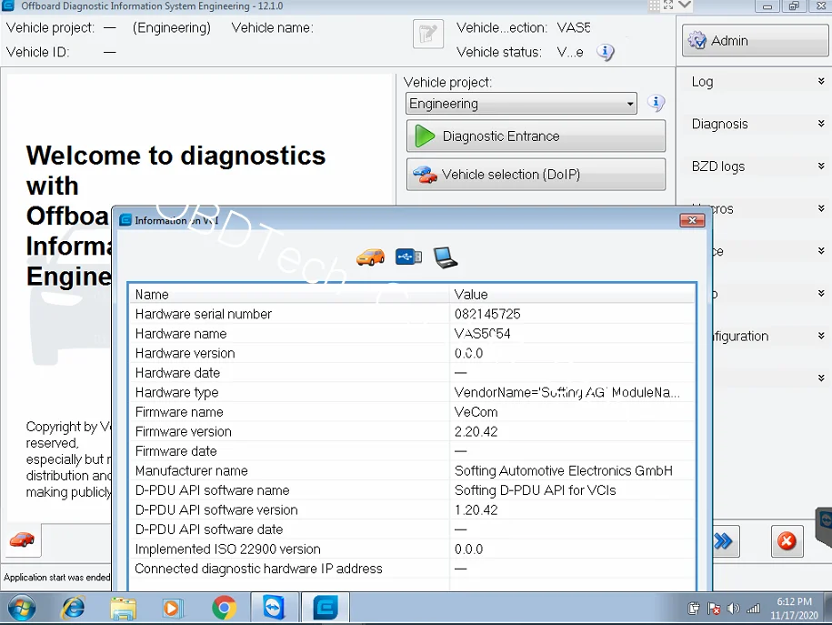Click the fullscreen arrows icon in the title bar
Viewport: 832px width, 625px height.
click(x=668, y=5)
